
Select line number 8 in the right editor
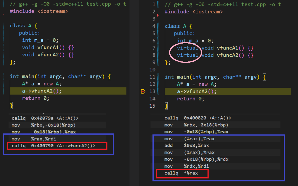point(154,55)
